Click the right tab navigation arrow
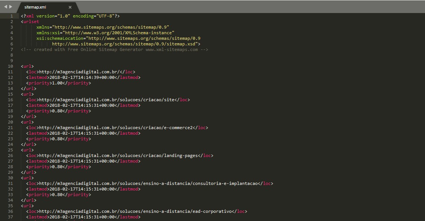The height and width of the screenshot is (221, 425). point(10,7)
